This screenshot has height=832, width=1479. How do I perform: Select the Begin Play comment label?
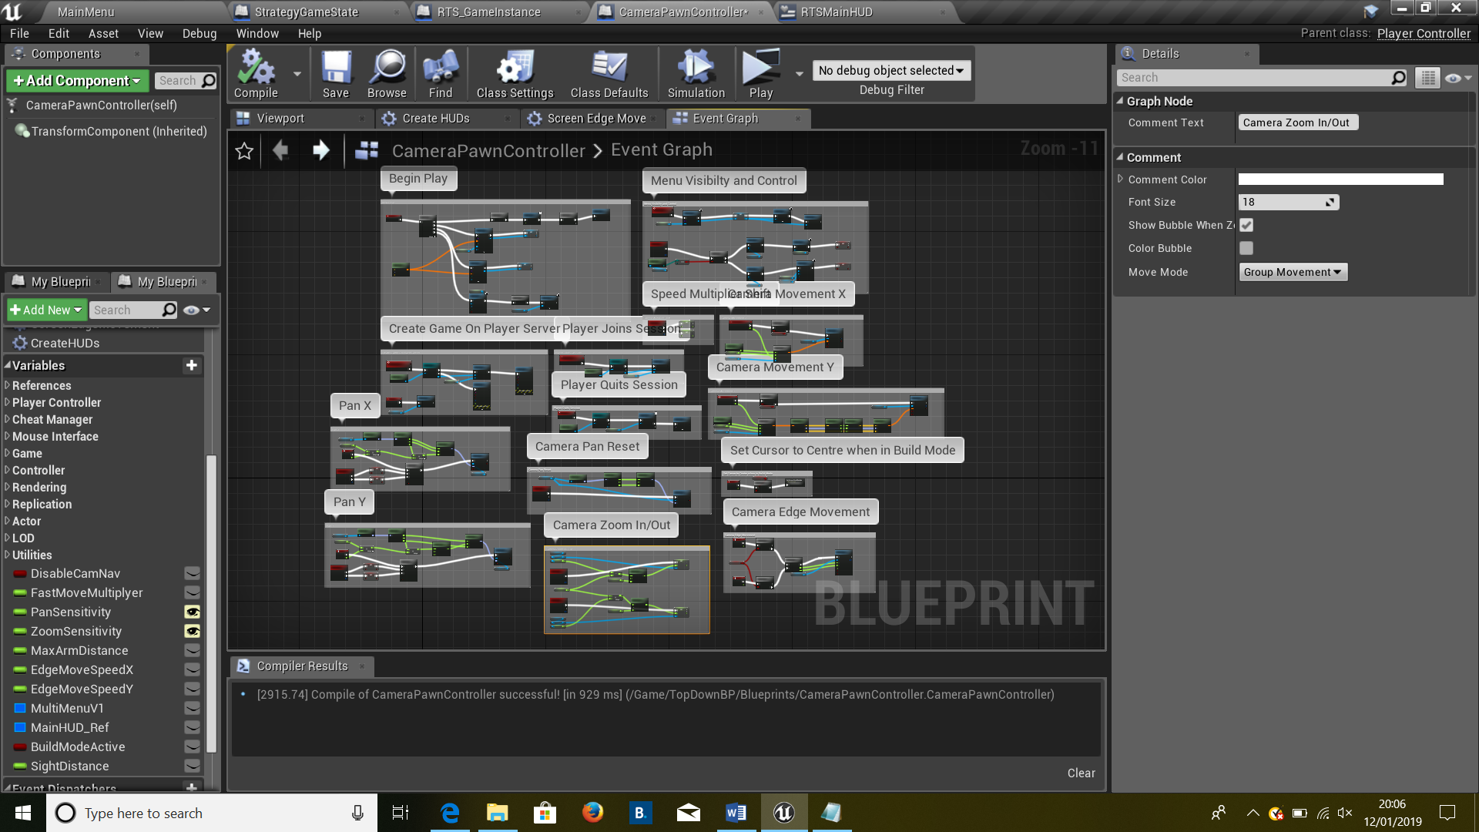pyautogui.click(x=418, y=178)
